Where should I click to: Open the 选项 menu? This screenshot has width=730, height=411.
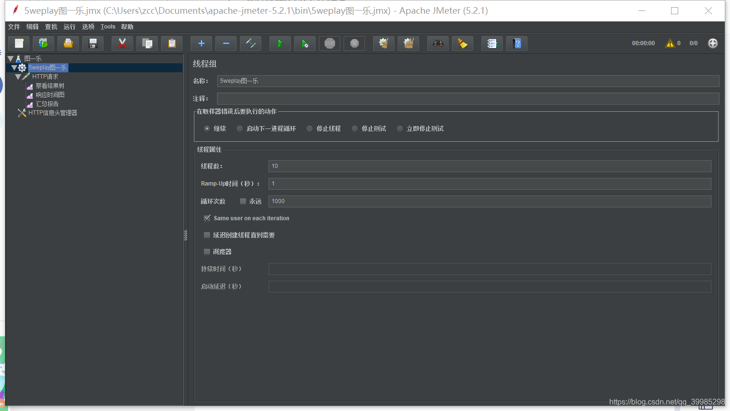tap(88, 27)
